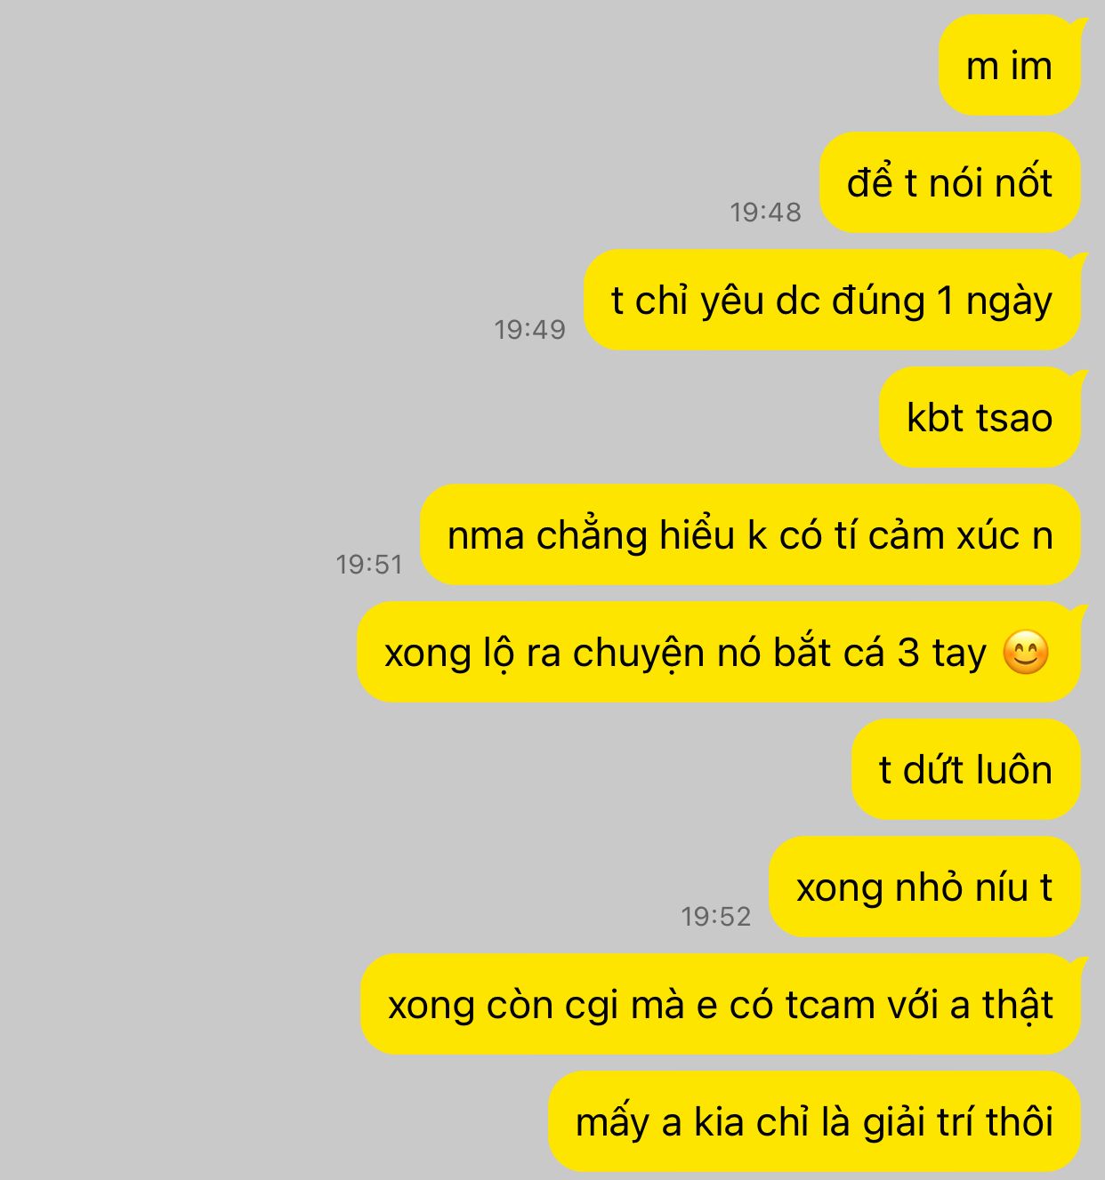
Task: Click the 19:52 timestamp
Action: (716, 916)
